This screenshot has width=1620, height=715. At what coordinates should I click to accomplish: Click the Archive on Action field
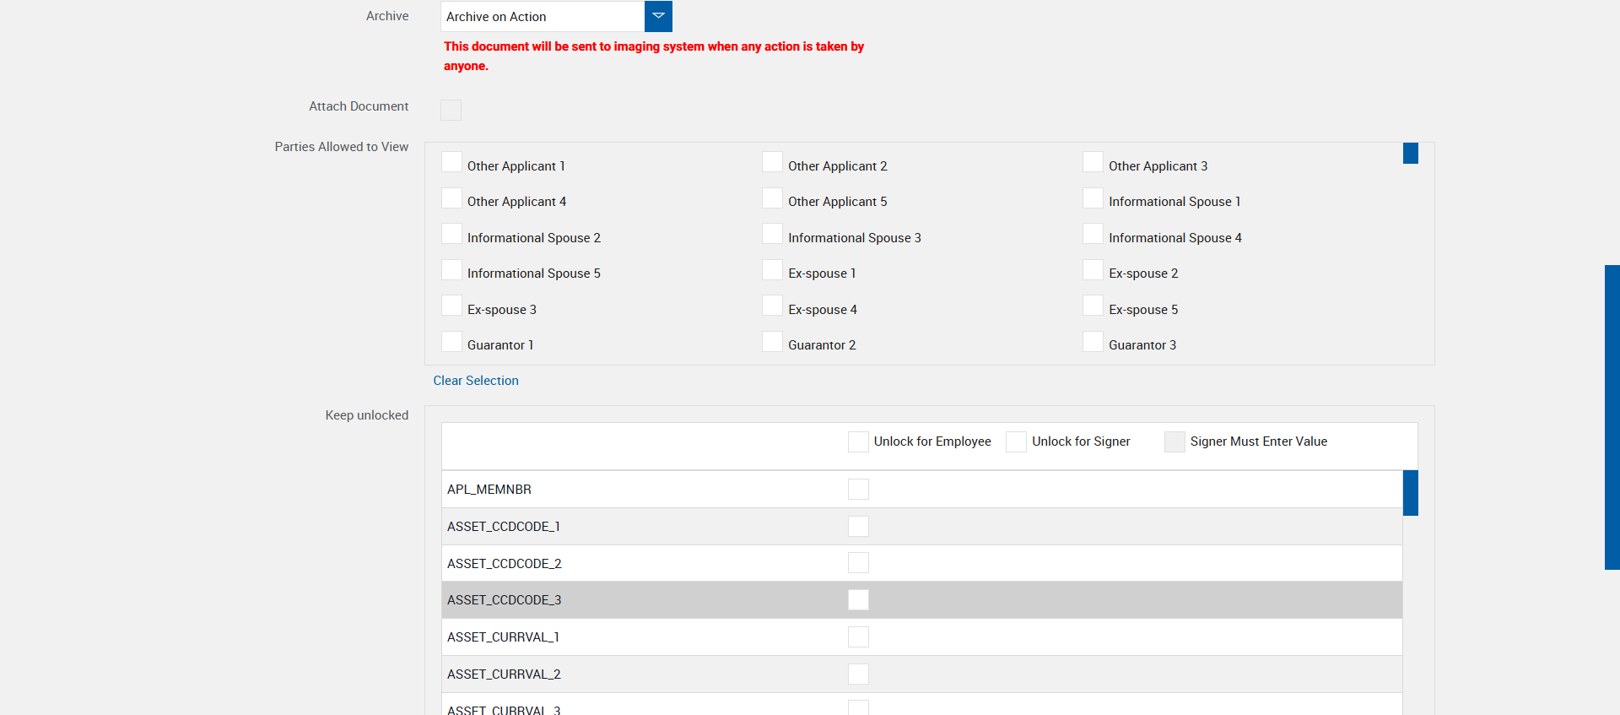543,17
